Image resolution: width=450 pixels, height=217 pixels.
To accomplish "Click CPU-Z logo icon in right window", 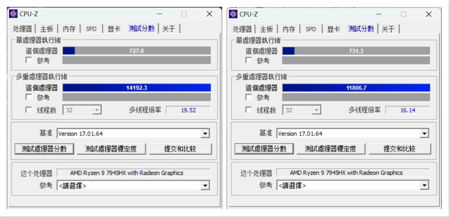I will 233,14.
